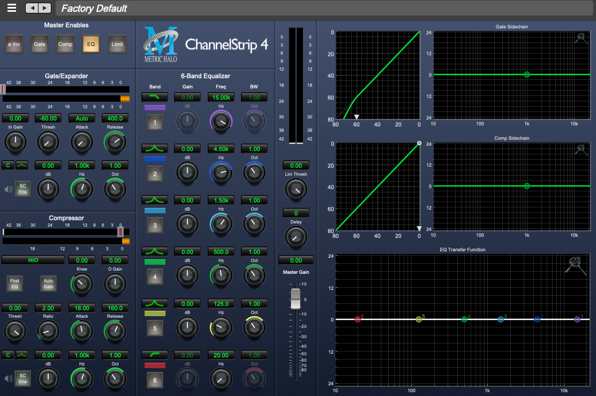Open the Factory Default preset dropdown
This screenshot has width=596, height=396.
[x=321, y=8]
